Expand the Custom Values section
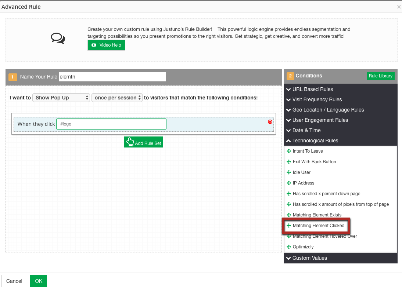The image size is (402, 288). (x=309, y=258)
